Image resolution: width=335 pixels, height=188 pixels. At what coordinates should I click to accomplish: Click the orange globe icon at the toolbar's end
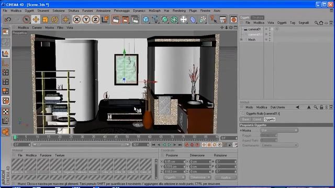coord(233,19)
